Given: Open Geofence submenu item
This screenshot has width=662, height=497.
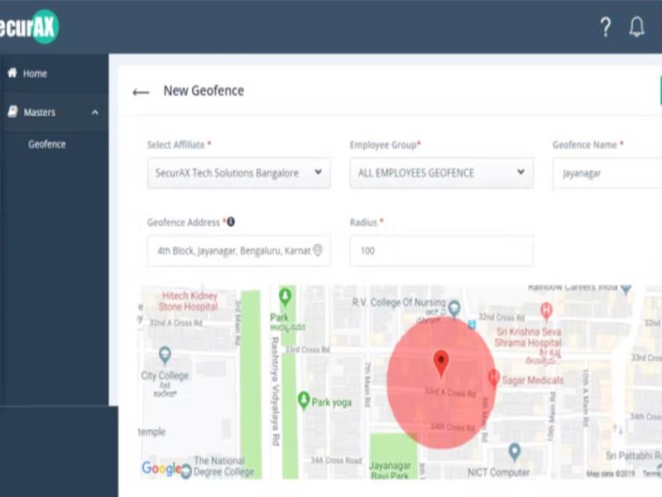Looking at the screenshot, I should pos(47,144).
